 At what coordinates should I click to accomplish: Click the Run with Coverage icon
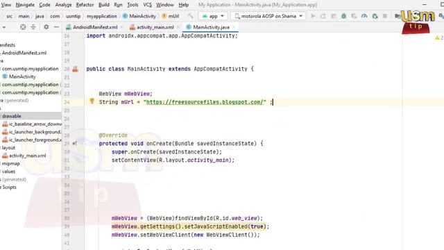[x=354, y=16]
